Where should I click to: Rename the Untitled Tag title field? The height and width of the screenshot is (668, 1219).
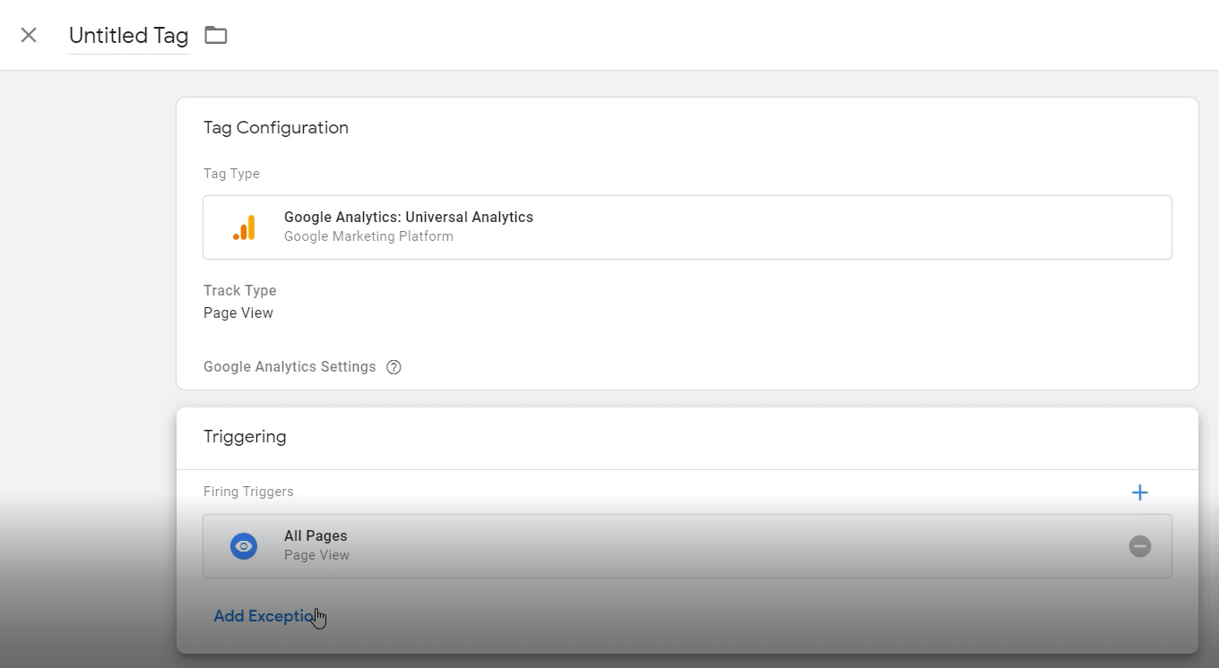tap(128, 36)
